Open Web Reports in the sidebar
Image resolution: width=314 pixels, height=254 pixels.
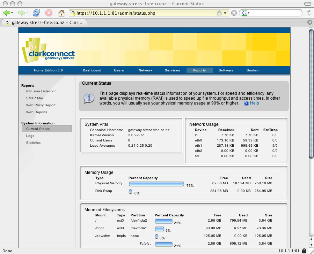37,112
